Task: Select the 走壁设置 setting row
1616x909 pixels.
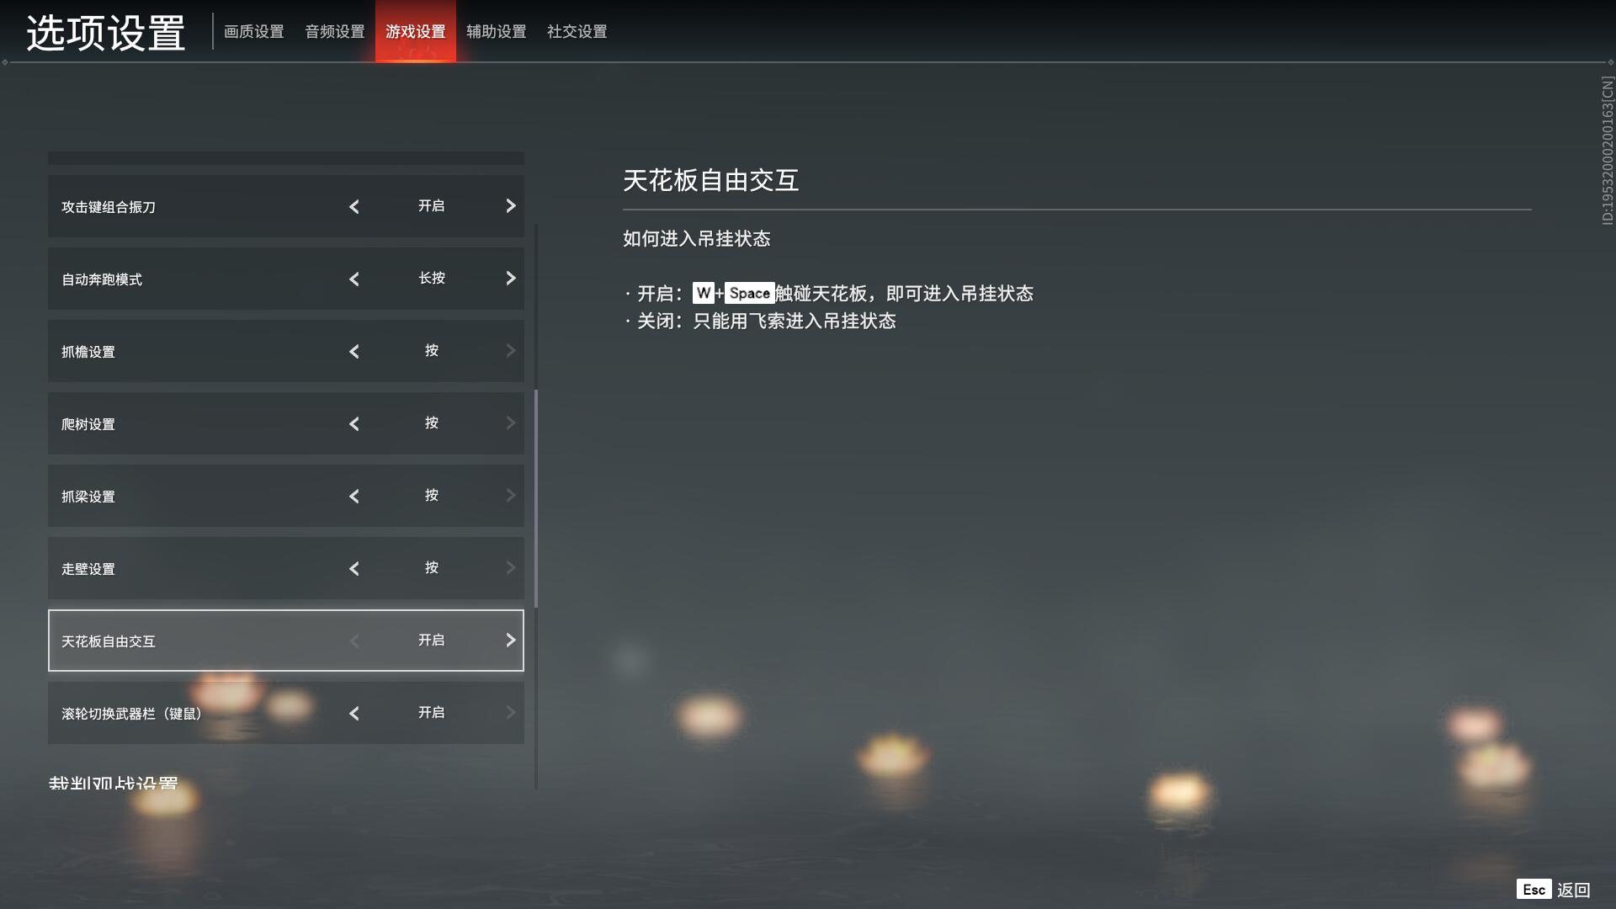Action: [x=286, y=568]
